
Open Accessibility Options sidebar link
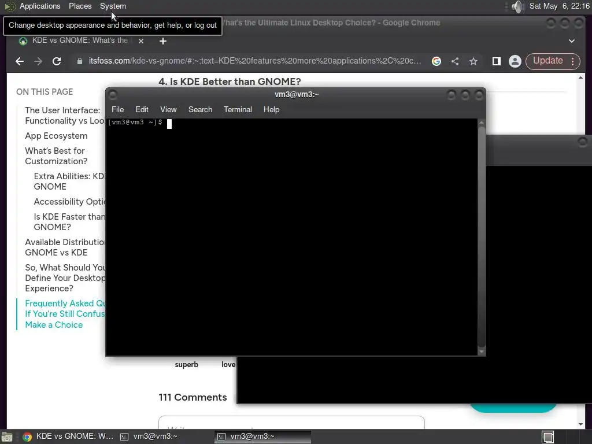pyautogui.click(x=69, y=202)
